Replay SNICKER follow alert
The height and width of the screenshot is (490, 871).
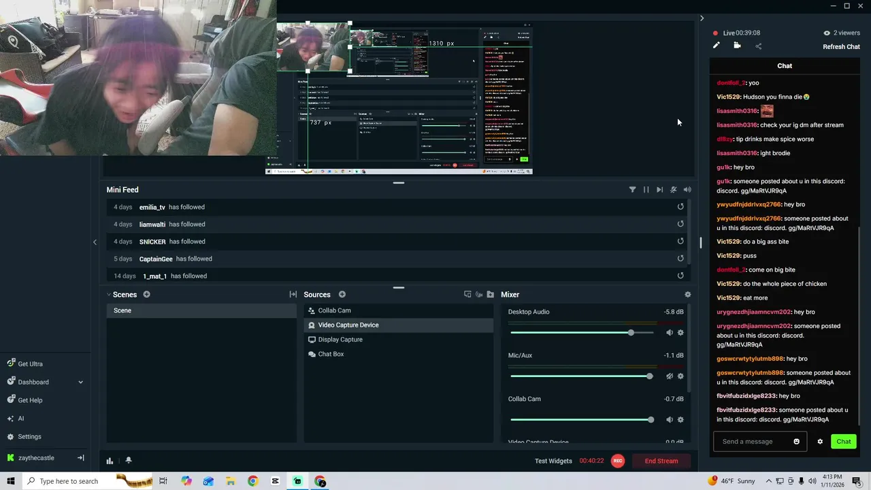pyautogui.click(x=680, y=241)
